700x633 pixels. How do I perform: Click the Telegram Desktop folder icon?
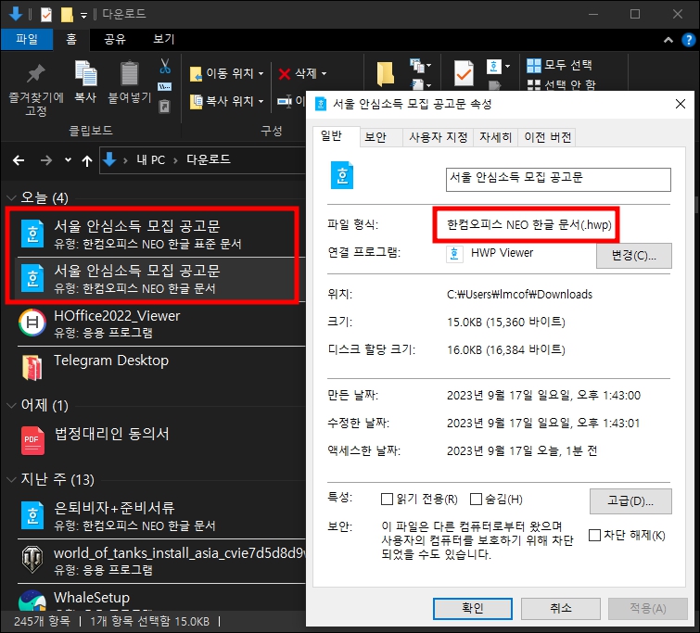click(32, 367)
